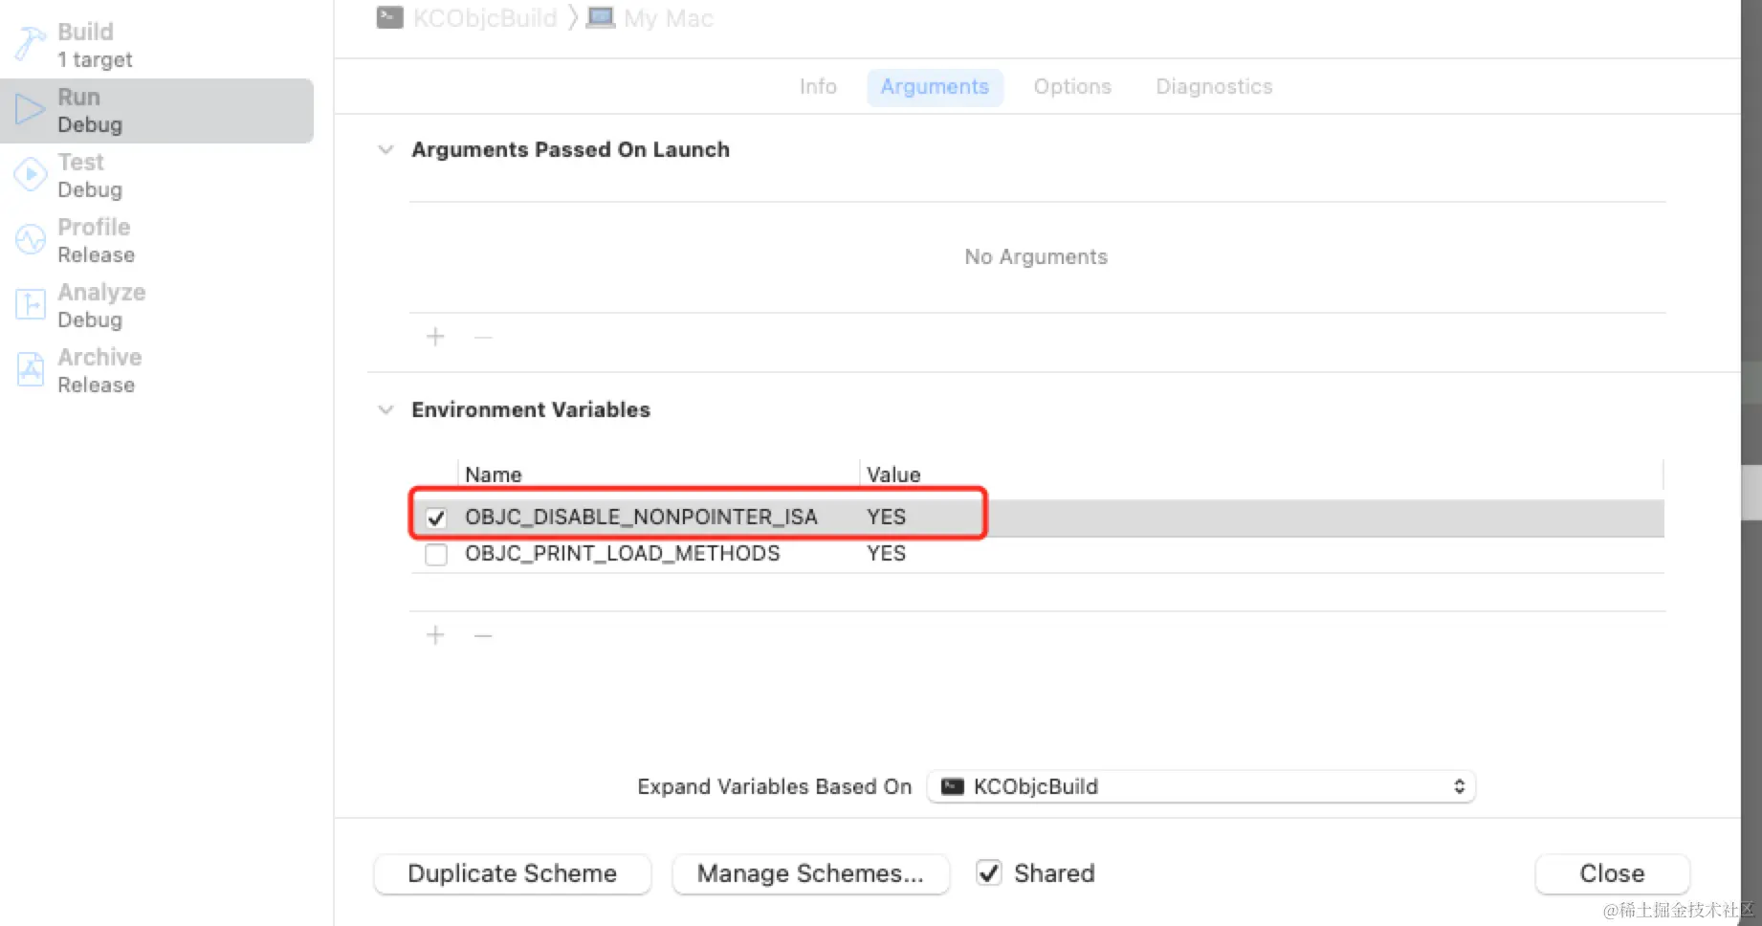Switch to the Options tab
The width and height of the screenshot is (1762, 926).
1072,87
